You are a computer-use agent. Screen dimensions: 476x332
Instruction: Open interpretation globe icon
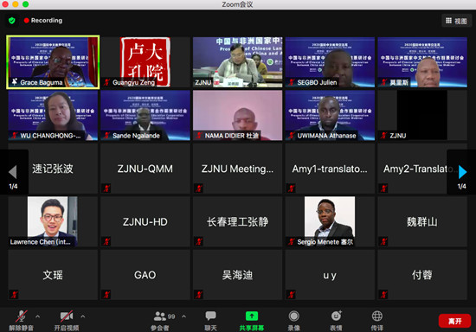[377, 316]
